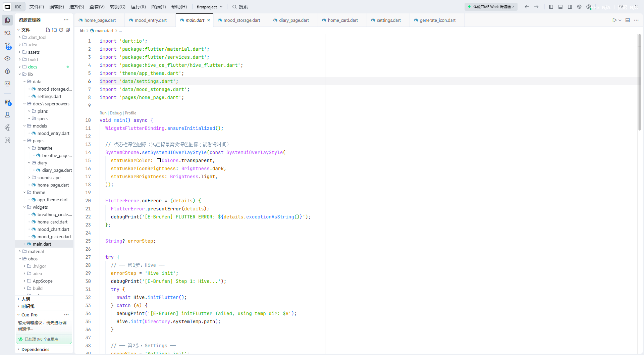Switch to generate_icon.dart tab
The width and height of the screenshot is (644, 355).
437,20
